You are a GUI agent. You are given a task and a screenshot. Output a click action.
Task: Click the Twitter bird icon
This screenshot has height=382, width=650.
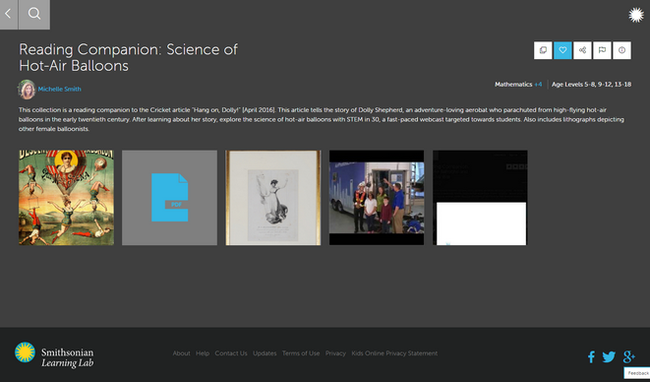tap(609, 356)
